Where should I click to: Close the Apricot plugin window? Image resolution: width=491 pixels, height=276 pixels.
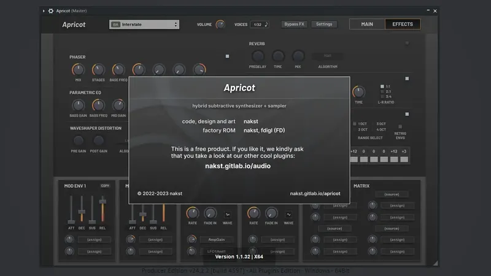pos(435,11)
